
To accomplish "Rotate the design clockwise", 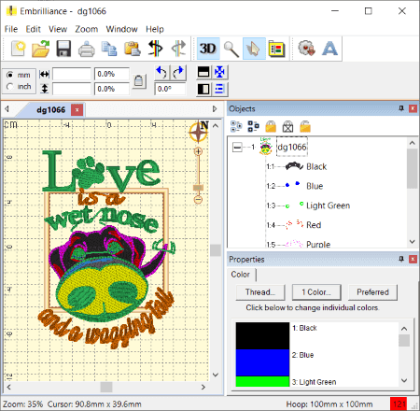I will [178, 72].
